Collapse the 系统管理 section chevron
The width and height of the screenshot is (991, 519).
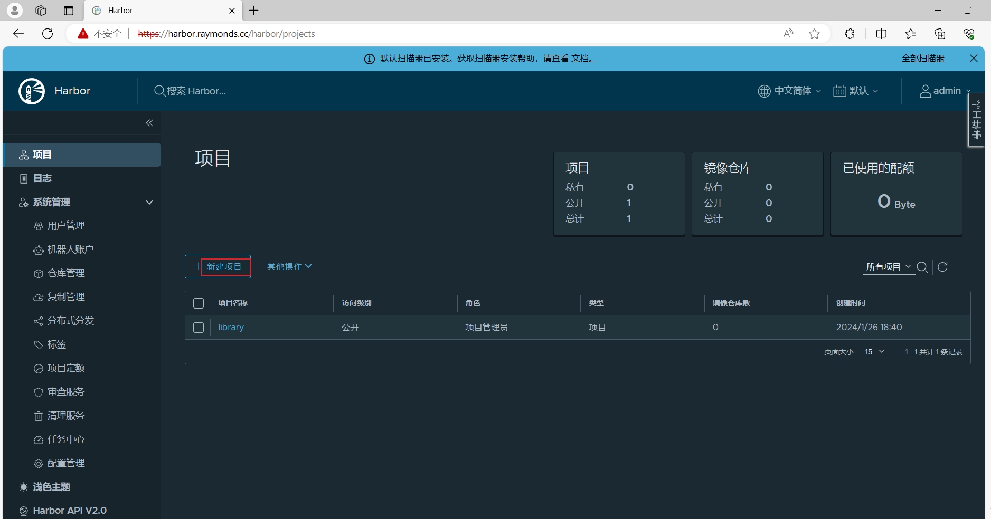click(149, 202)
